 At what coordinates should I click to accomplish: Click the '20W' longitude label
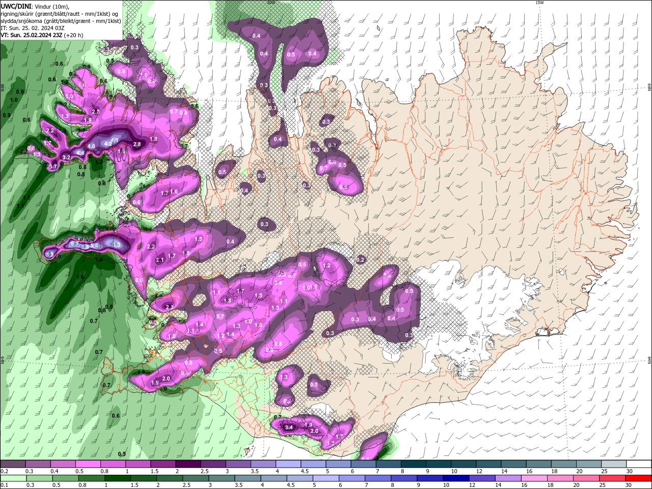tap(271, 3)
